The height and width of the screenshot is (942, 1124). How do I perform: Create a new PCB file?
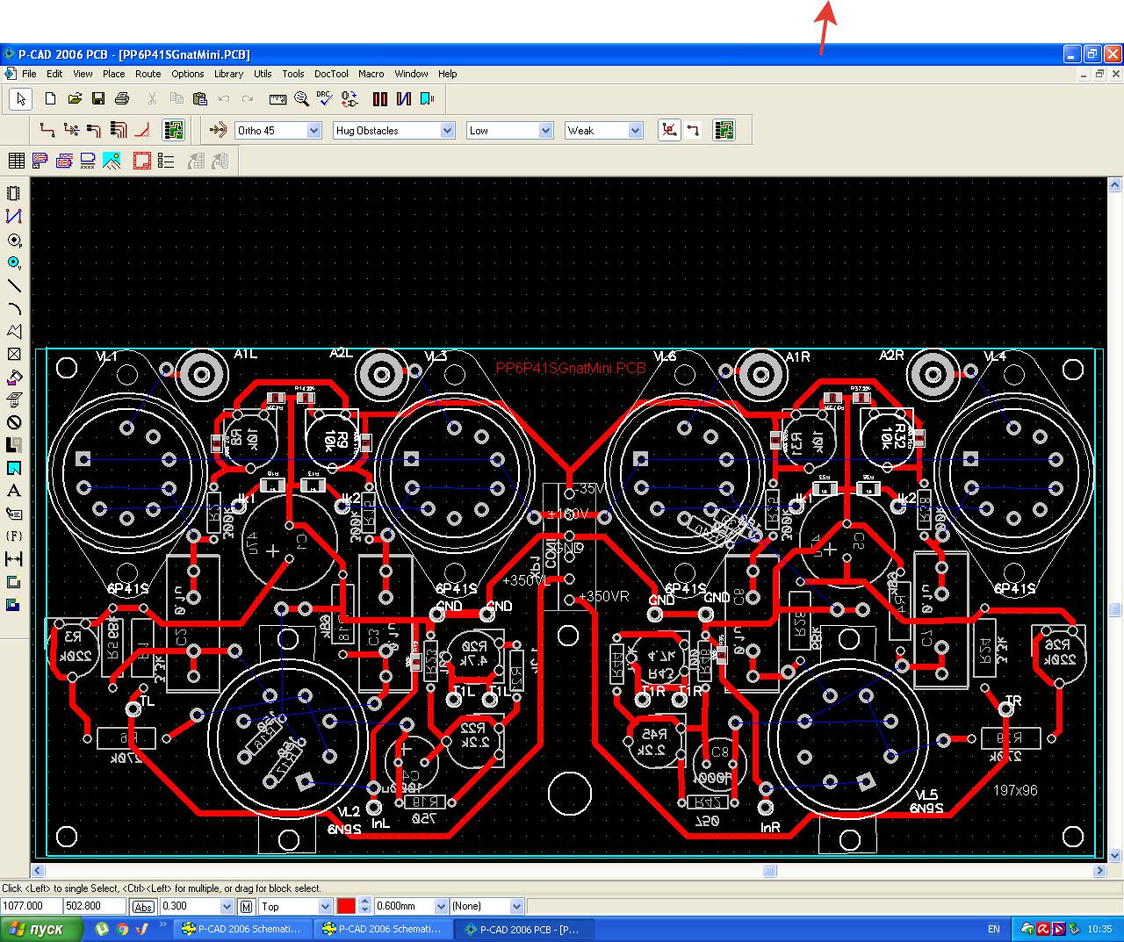50,99
